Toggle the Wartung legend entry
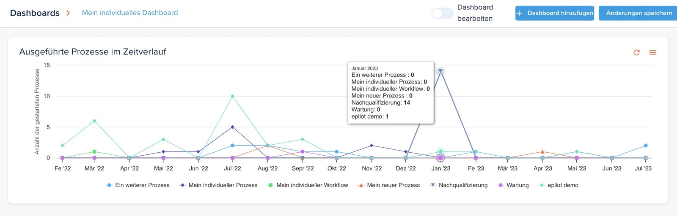The image size is (677, 216). (513, 185)
